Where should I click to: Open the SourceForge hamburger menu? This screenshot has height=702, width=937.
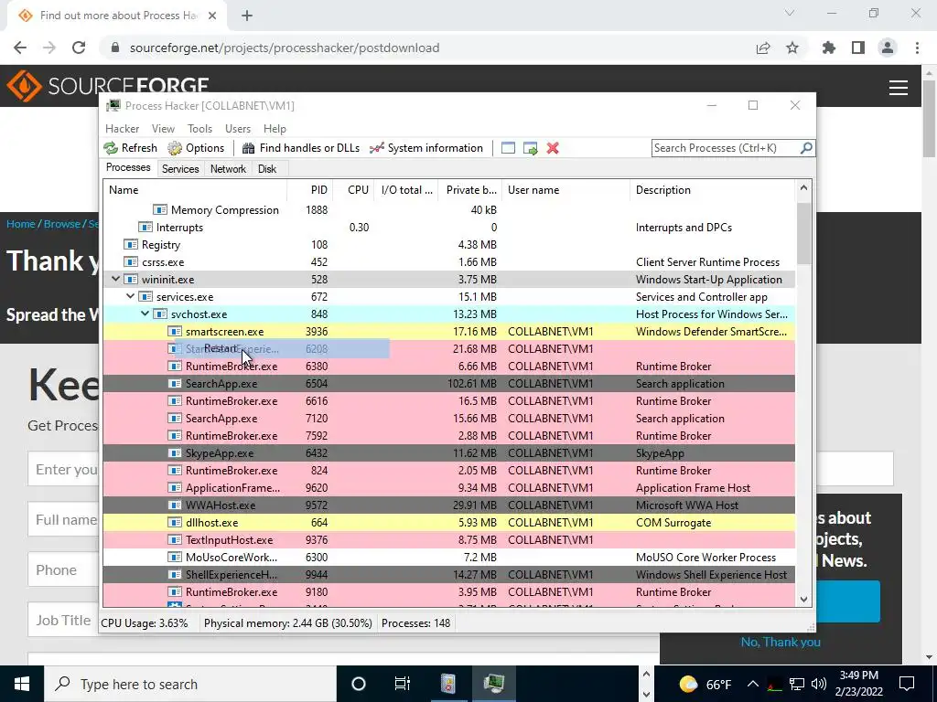(x=899, y=88)
